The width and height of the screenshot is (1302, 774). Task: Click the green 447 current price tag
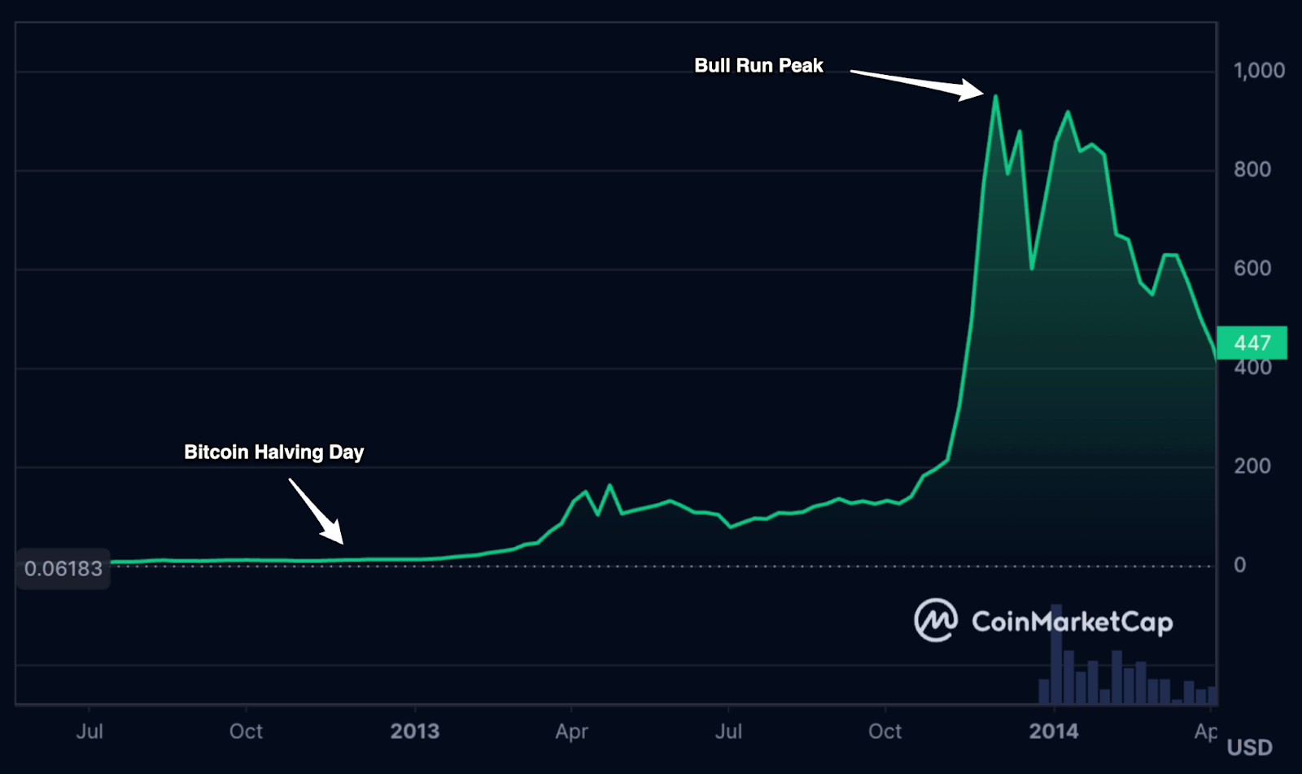pos(1252,343)
